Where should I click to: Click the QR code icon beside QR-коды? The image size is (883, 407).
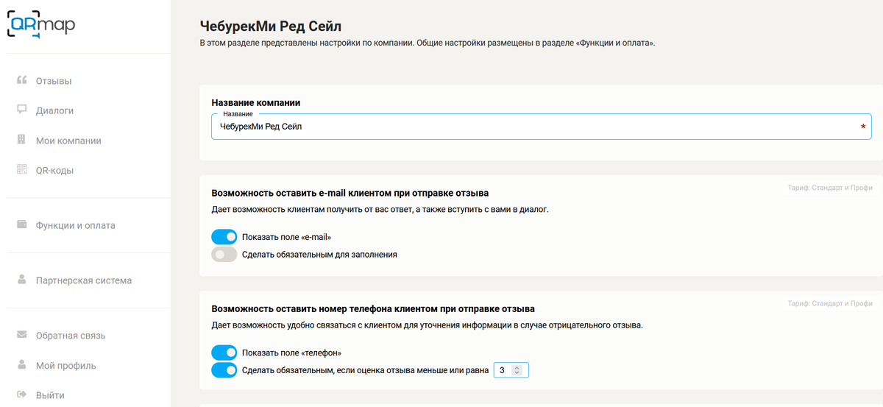tap(22, 170)
